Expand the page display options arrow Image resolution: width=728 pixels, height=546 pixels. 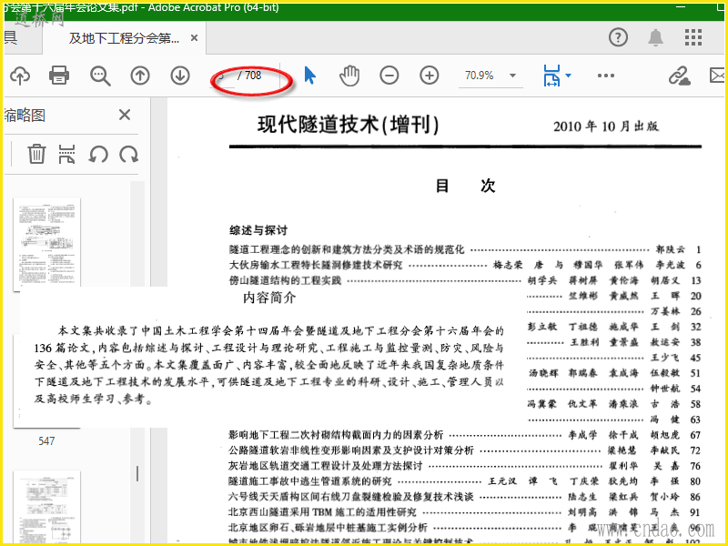568,76
